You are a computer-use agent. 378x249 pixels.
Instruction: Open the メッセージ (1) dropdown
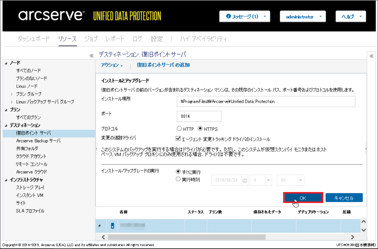click(x=245, y=17)
